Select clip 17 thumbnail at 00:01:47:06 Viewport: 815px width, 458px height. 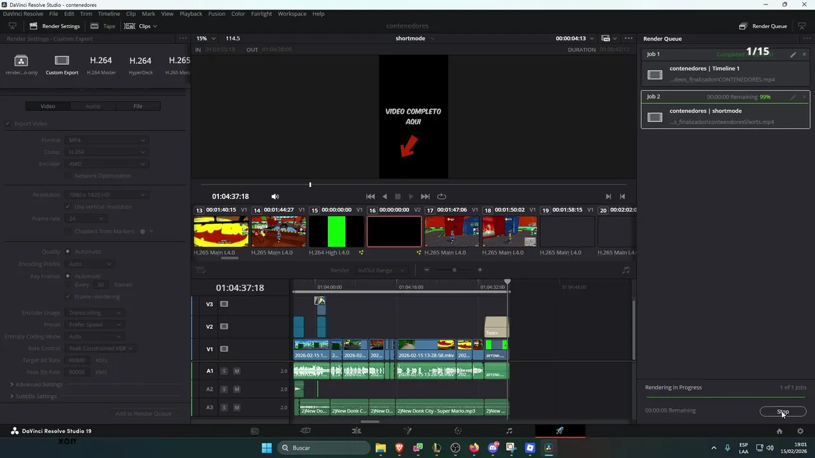tap(452, 232)
